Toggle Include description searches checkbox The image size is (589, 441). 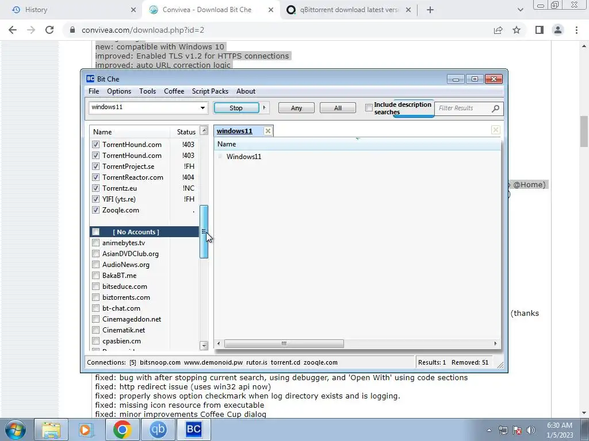point(369,108)
